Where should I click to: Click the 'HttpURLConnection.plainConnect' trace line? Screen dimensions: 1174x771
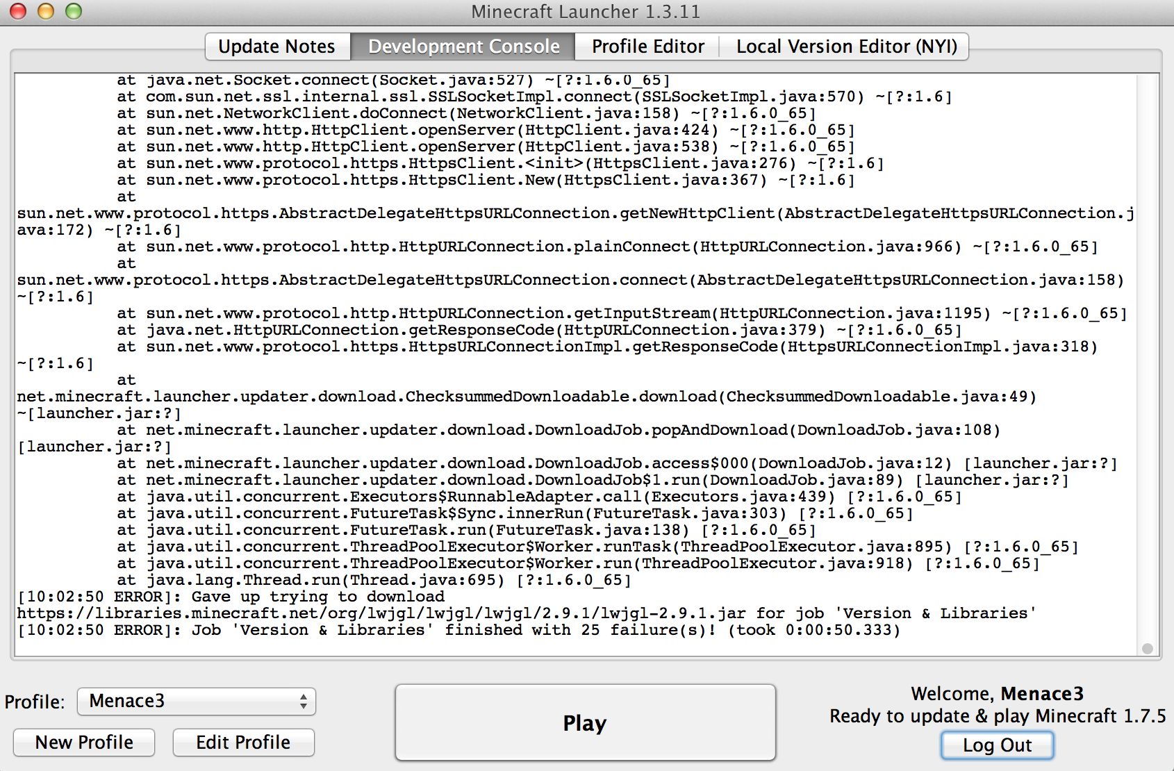(x=607, y=247)
